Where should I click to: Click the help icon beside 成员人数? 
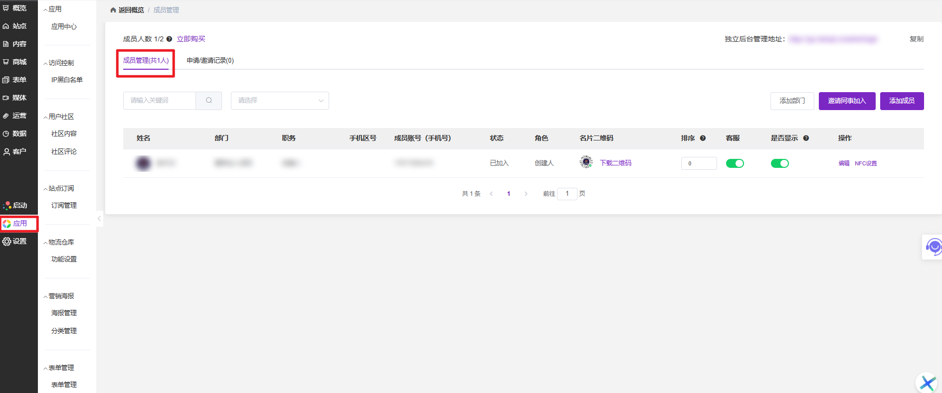click(x=169, y=39)
